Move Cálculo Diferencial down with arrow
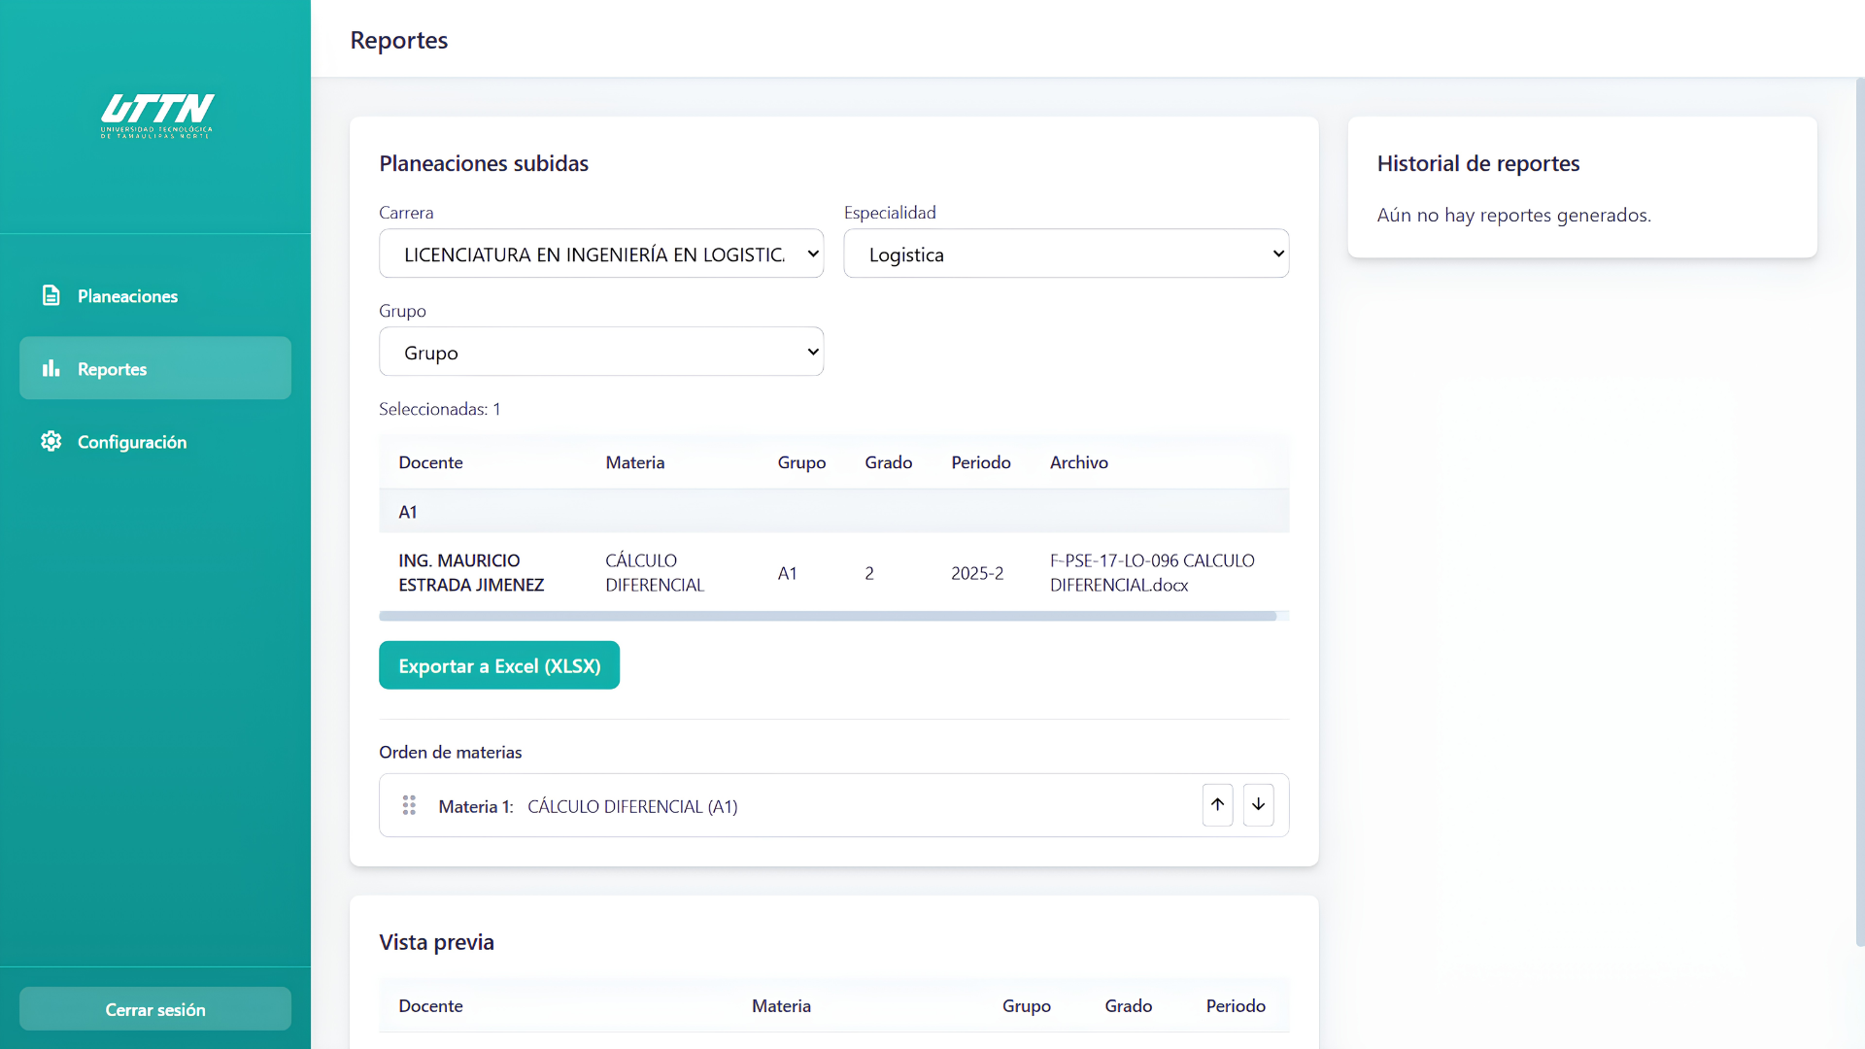 pos(1258,805)
